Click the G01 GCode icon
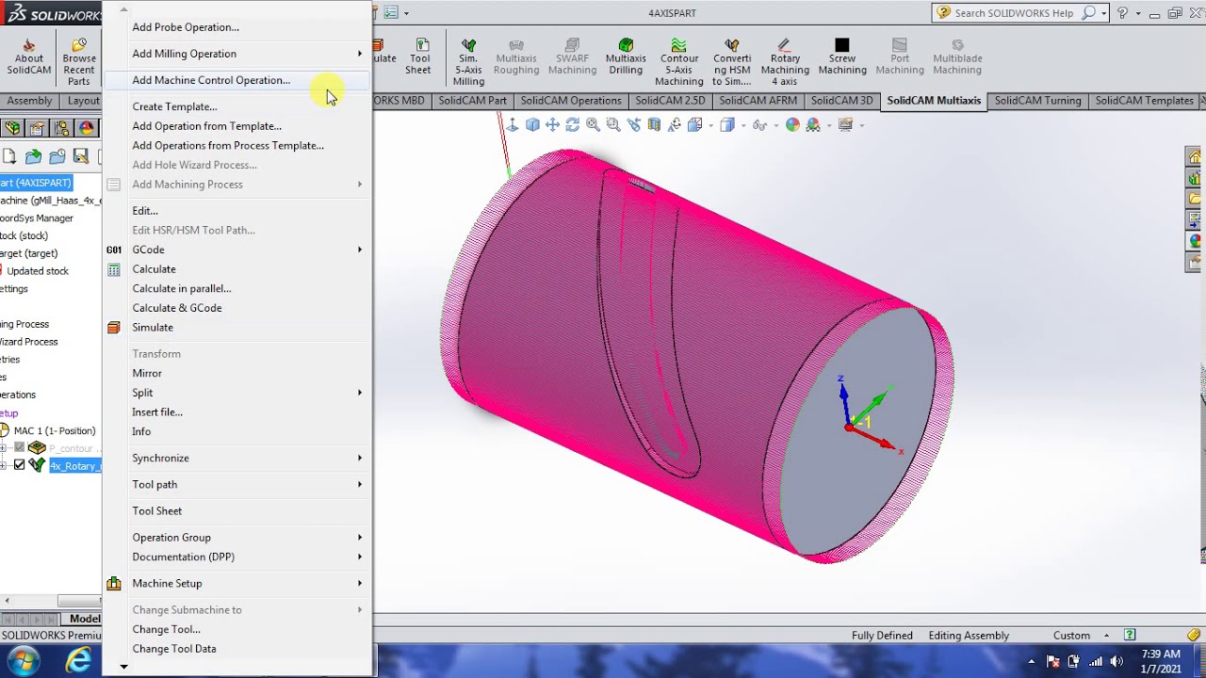Image resolution: width=1206 pixels, height=678 pixels. point(114,250)
